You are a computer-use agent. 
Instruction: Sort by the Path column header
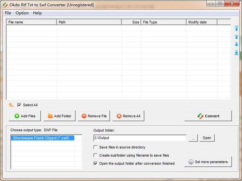[89, 22]
